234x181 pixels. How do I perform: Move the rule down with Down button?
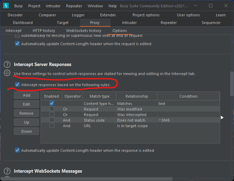pos(26,131)
